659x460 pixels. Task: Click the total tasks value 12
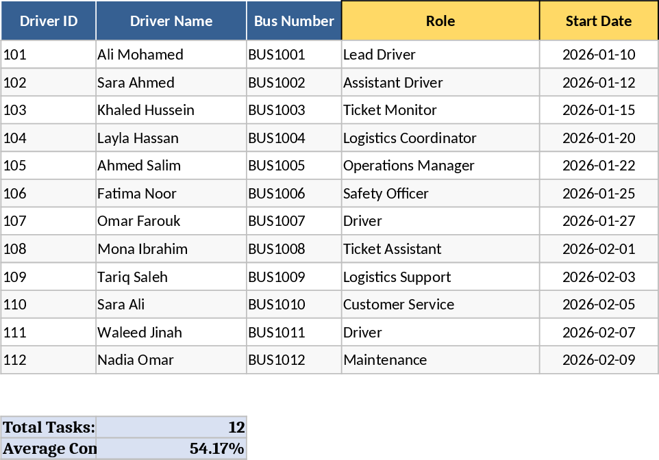(171, 428)
